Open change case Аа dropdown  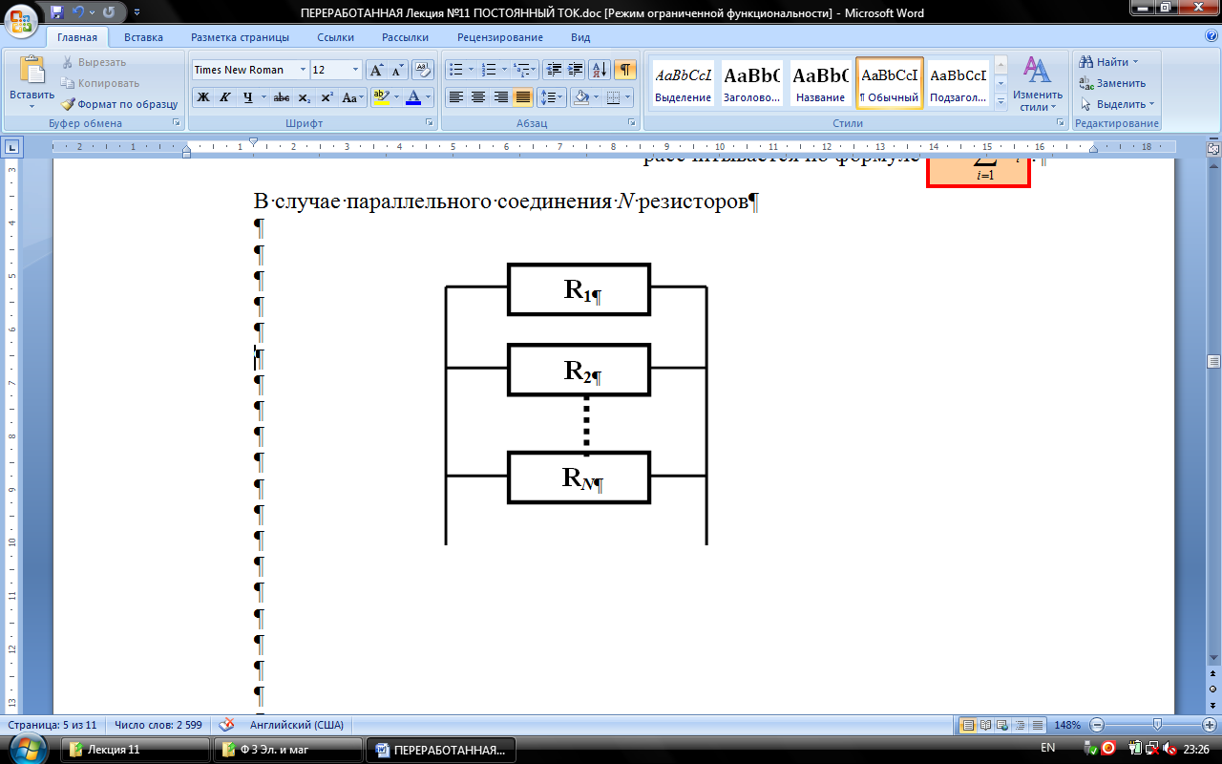[x=353, y=97]
